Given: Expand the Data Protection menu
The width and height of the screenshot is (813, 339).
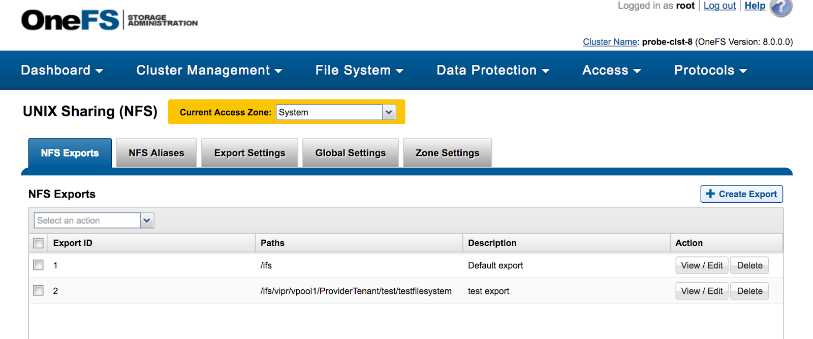Looking at the screenshot, I should click(493, 70).
